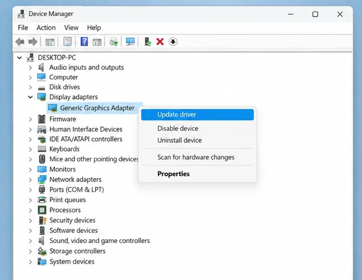This screenshot has height=280, width=362.
Task: Click the blue Help question mark icon
Action: (x=84, y=42)
